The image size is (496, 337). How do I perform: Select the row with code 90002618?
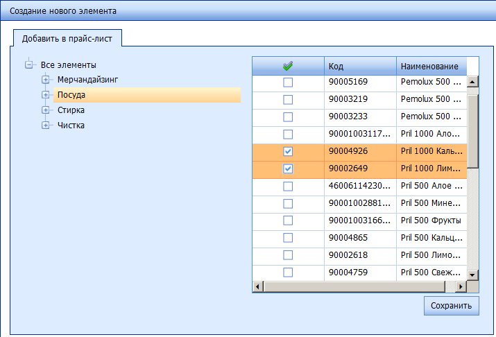358,255
